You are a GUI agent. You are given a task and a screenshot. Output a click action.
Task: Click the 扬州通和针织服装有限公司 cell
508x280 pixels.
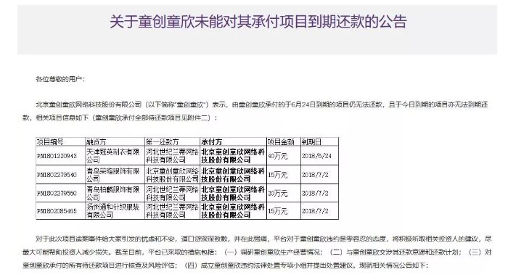click(x=115, y=211)
